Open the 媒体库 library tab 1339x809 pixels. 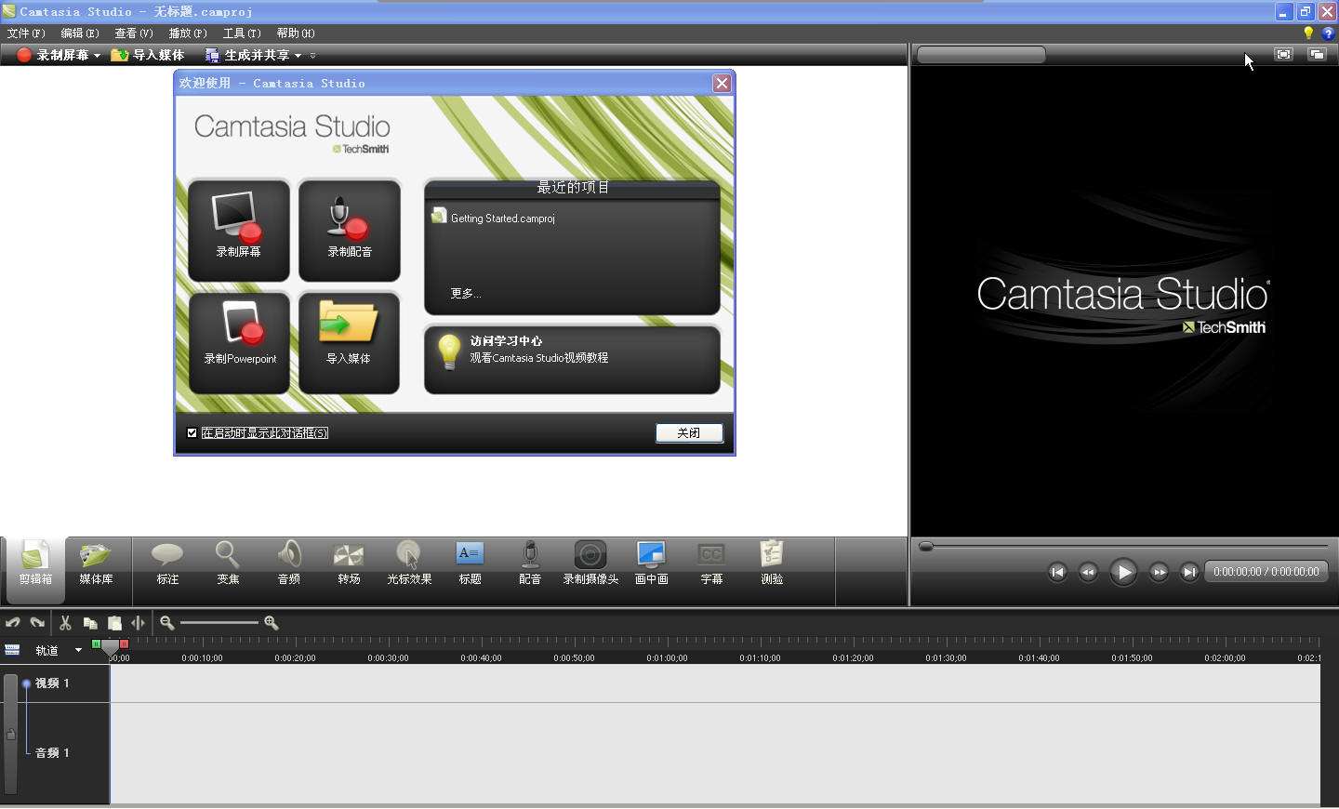[96, 564]
